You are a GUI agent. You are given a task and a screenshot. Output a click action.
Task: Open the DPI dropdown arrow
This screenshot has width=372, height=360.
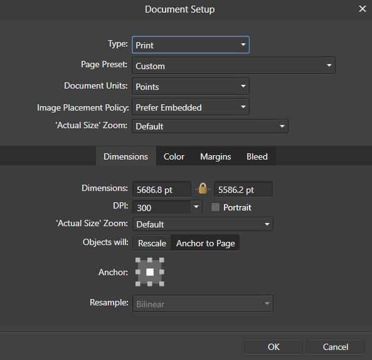click(x=196, y=207)
